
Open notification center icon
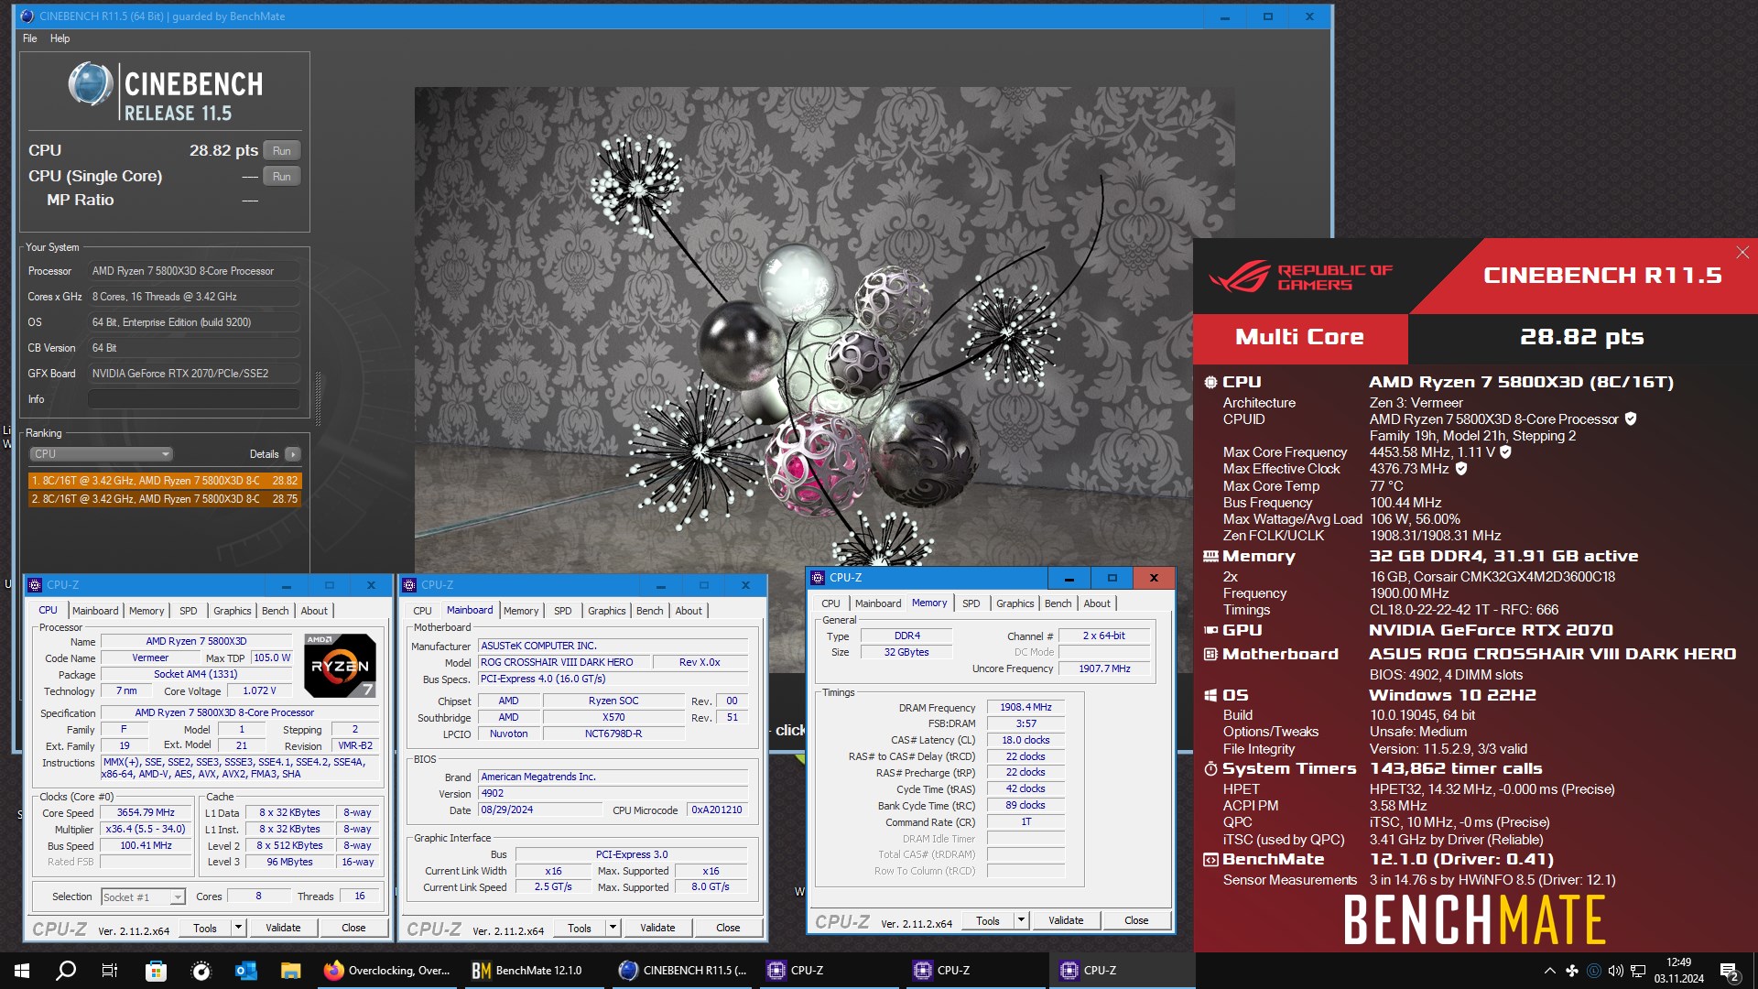click(x=1729, y=971)
